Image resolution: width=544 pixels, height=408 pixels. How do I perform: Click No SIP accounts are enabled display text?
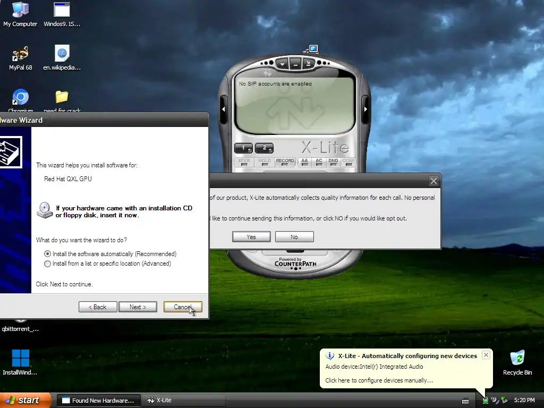coord(275,83)
